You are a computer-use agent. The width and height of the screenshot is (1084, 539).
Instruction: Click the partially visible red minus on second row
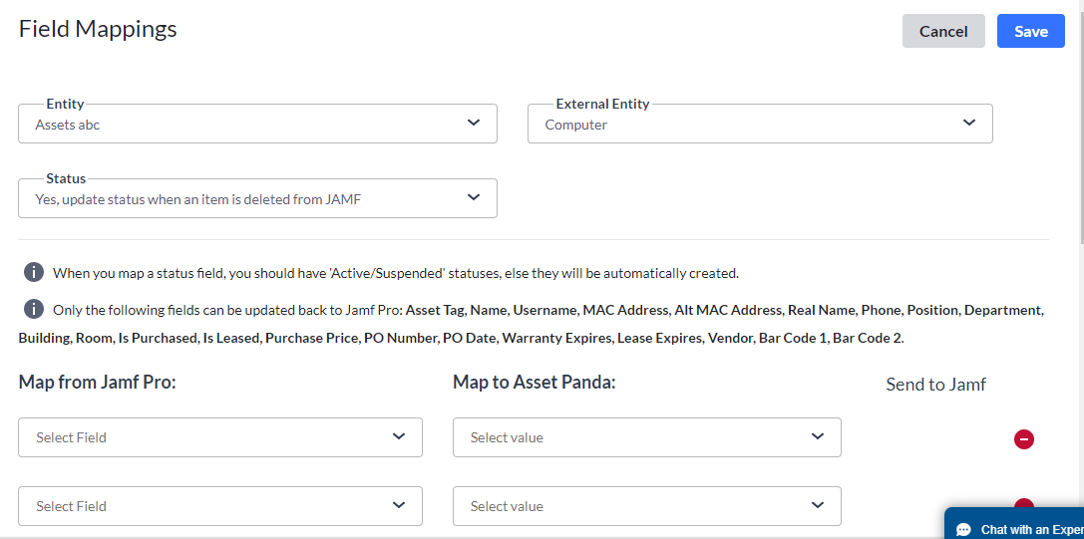(x=1023, y=504)
